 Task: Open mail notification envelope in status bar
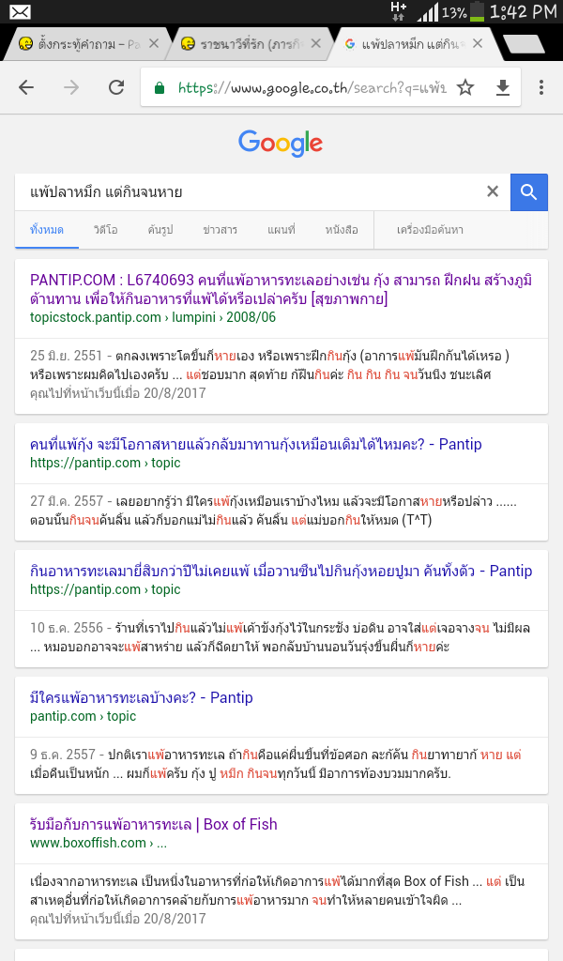pos(20,11)
